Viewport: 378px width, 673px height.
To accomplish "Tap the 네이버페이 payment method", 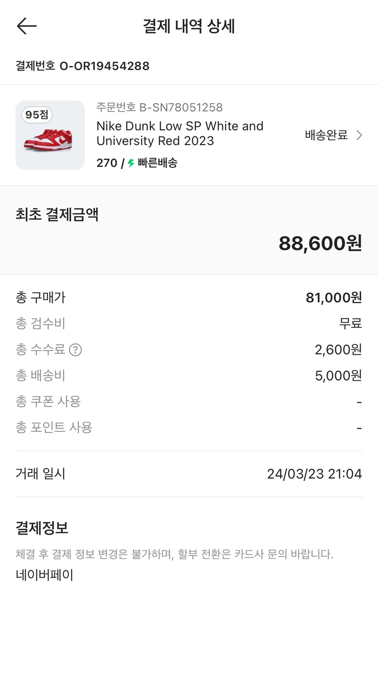I will pyautogui.click(x=44, y=575).
